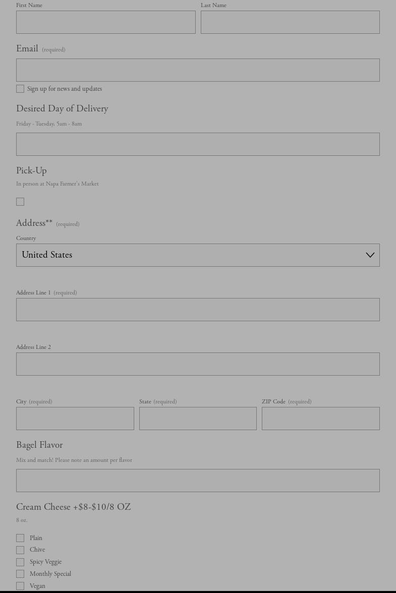Focus the State input field

(x=198, y=419)
